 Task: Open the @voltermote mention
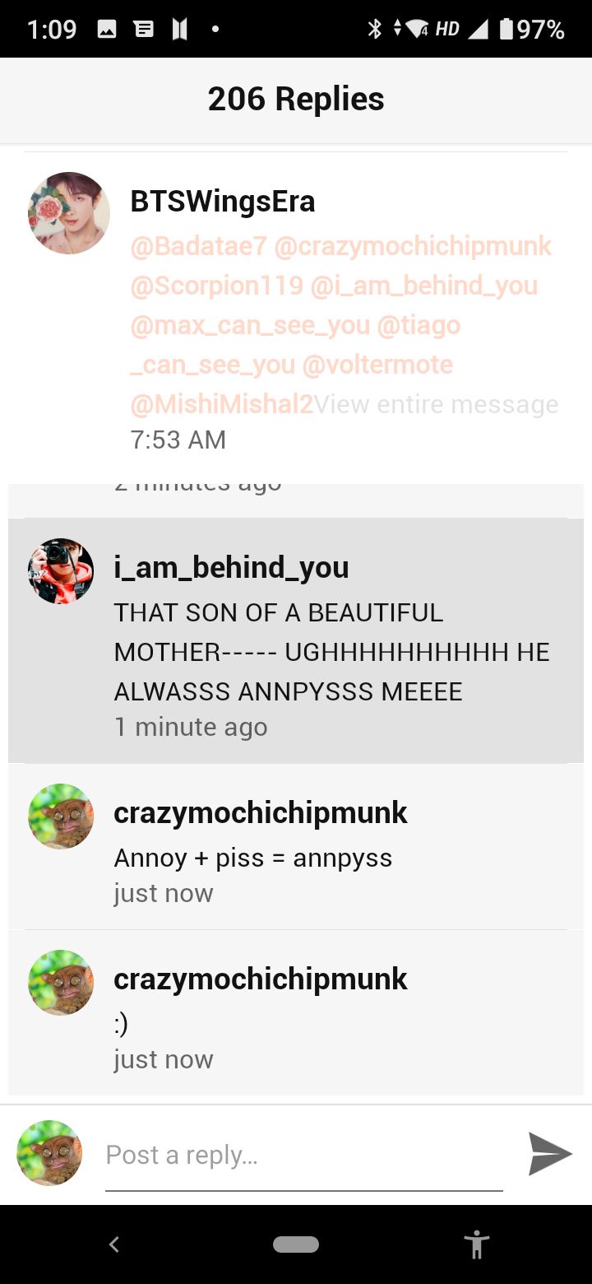377,364
